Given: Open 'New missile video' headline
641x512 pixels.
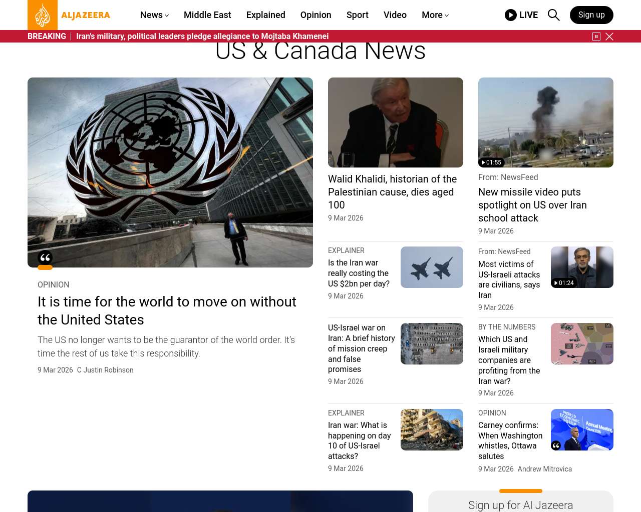Looking at the screenshot, I should pyautogui.click(x=532, y=205).
